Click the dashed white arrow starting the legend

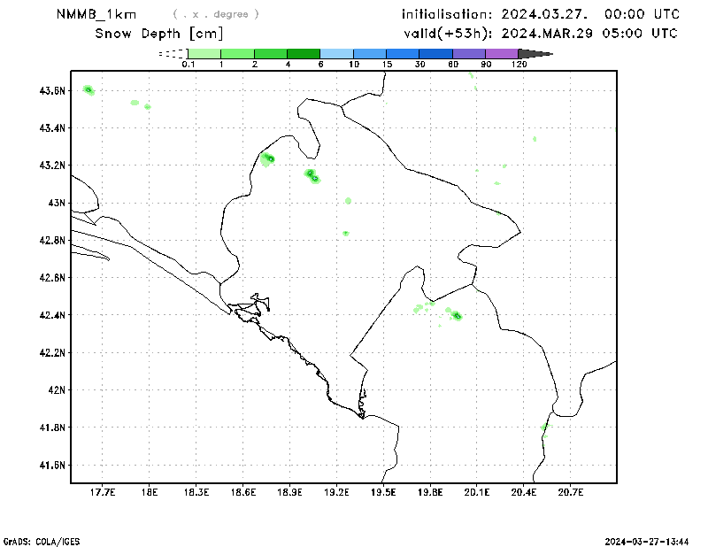point(171,54)
